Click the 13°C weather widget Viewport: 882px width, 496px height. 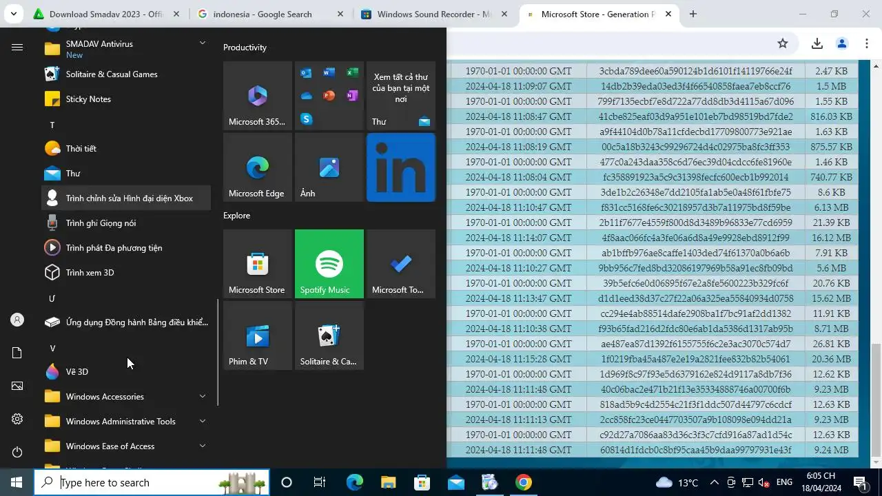click(677, 482)
